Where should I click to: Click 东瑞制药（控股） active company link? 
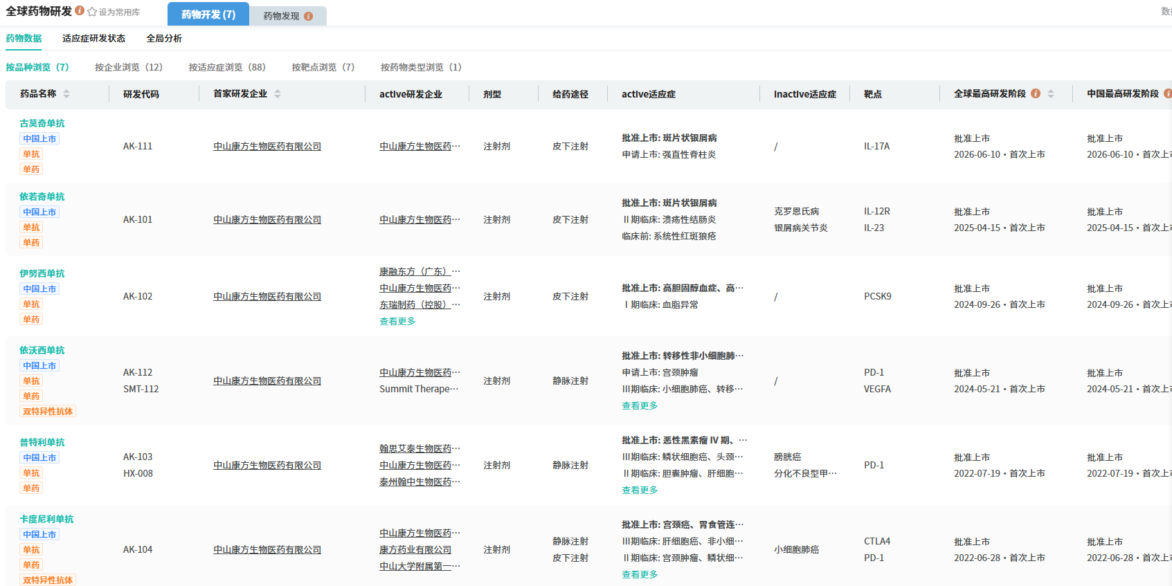tap(420, 304)
